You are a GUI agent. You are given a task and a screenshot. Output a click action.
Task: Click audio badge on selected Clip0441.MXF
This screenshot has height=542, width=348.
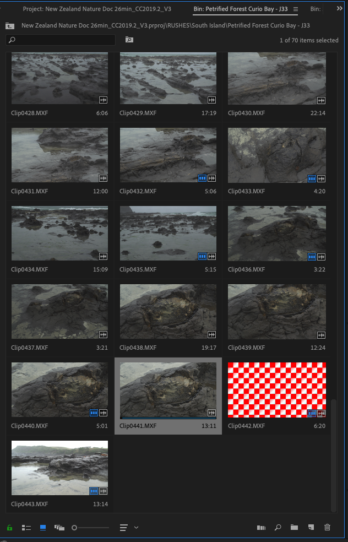click(x=211, y=413)
